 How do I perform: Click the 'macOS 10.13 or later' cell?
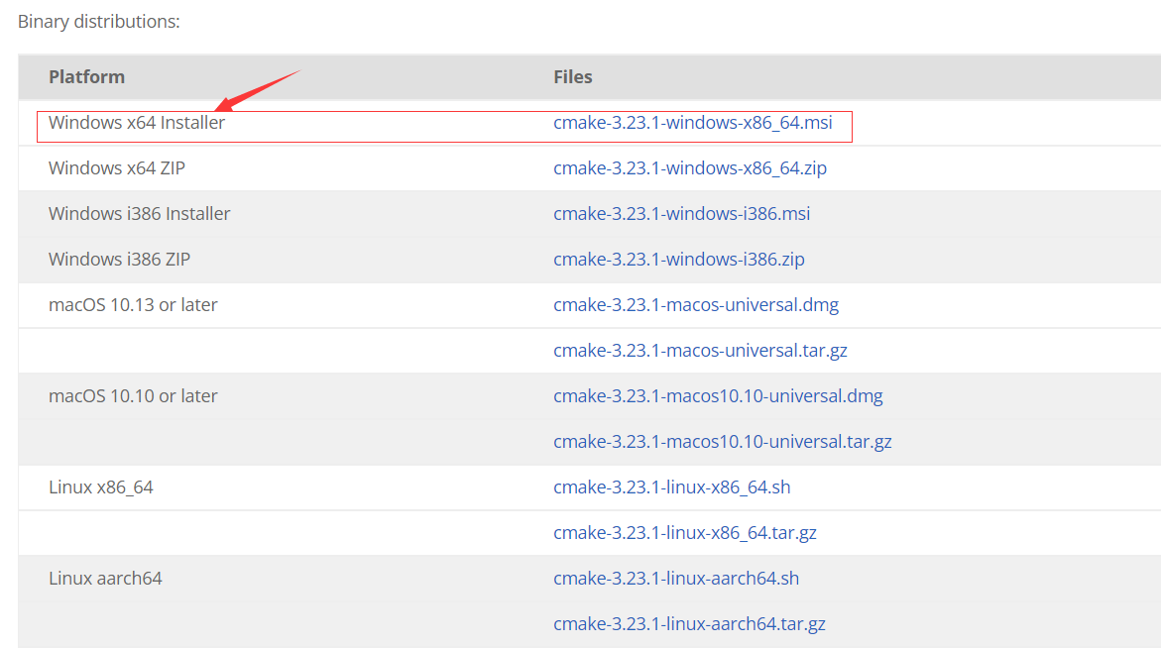coord(133,305)
